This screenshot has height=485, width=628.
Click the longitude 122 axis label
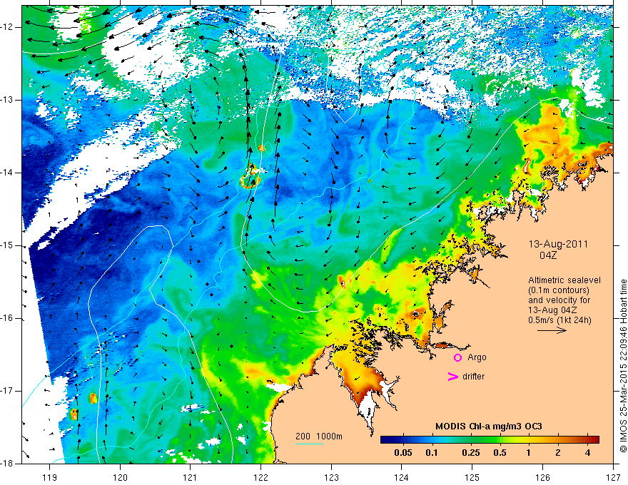260,478
